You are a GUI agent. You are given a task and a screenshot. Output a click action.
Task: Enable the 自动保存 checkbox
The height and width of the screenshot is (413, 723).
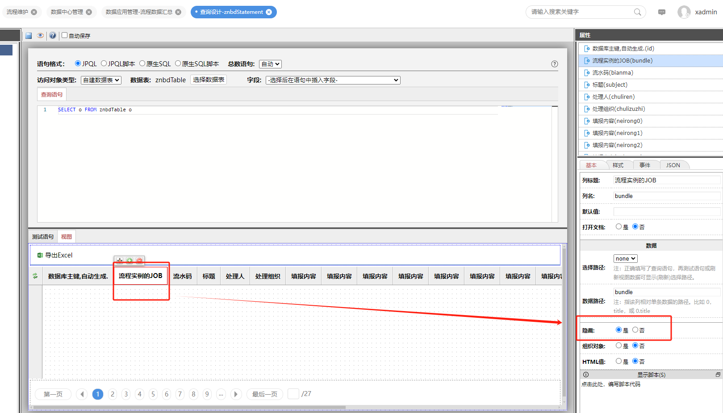tap(65, 35)
